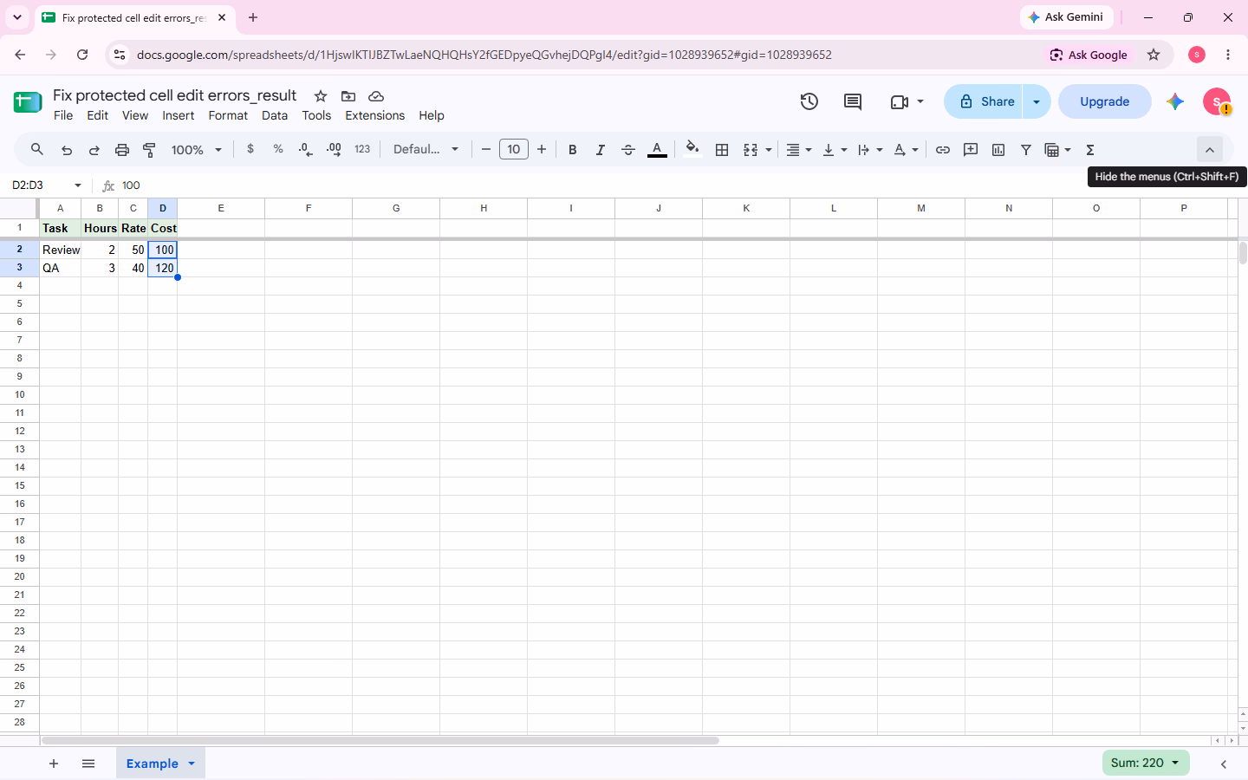Click the Upgrade button
Viewport: 1248px width, 780px height.
1105,101
